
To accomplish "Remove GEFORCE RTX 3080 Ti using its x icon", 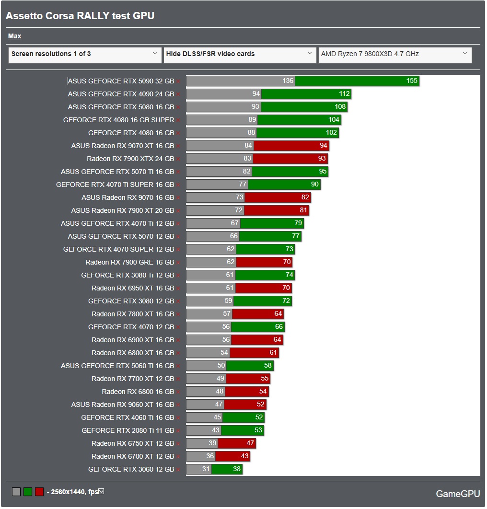I will [x=178, y=275].
